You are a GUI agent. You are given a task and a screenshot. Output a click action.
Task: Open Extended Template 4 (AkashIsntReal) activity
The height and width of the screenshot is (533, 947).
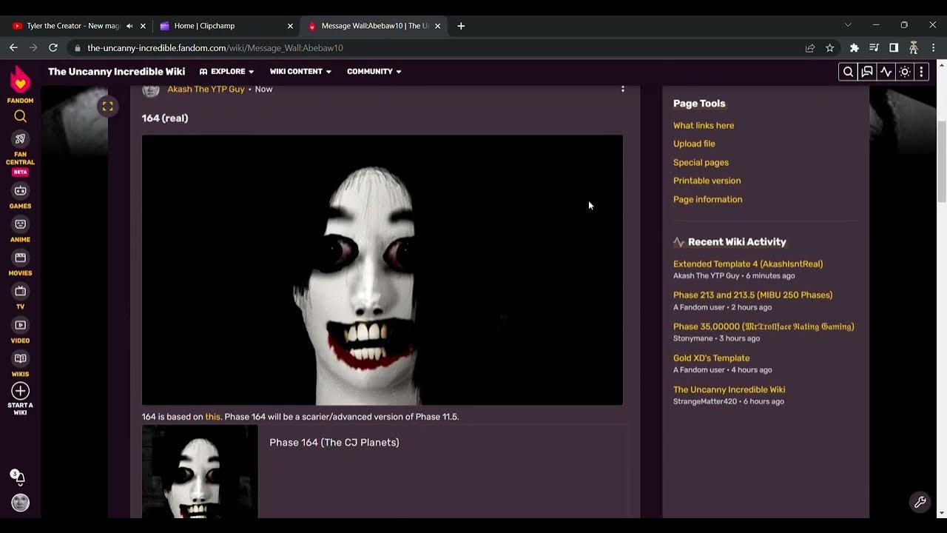click(748, 264)
